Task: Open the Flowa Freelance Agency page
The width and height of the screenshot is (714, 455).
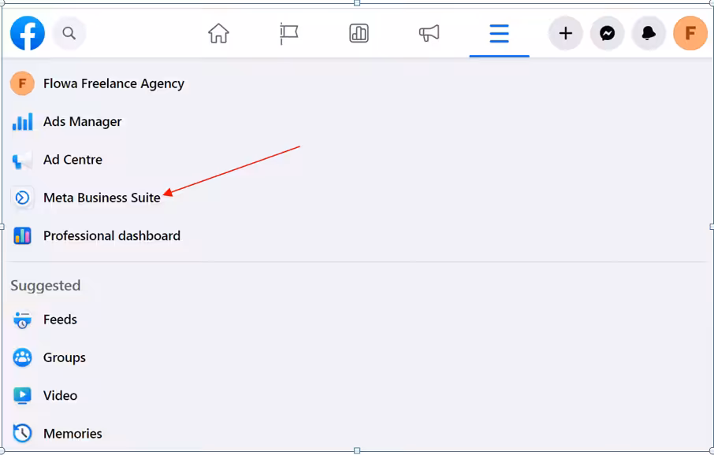Action: coord(113,83)
